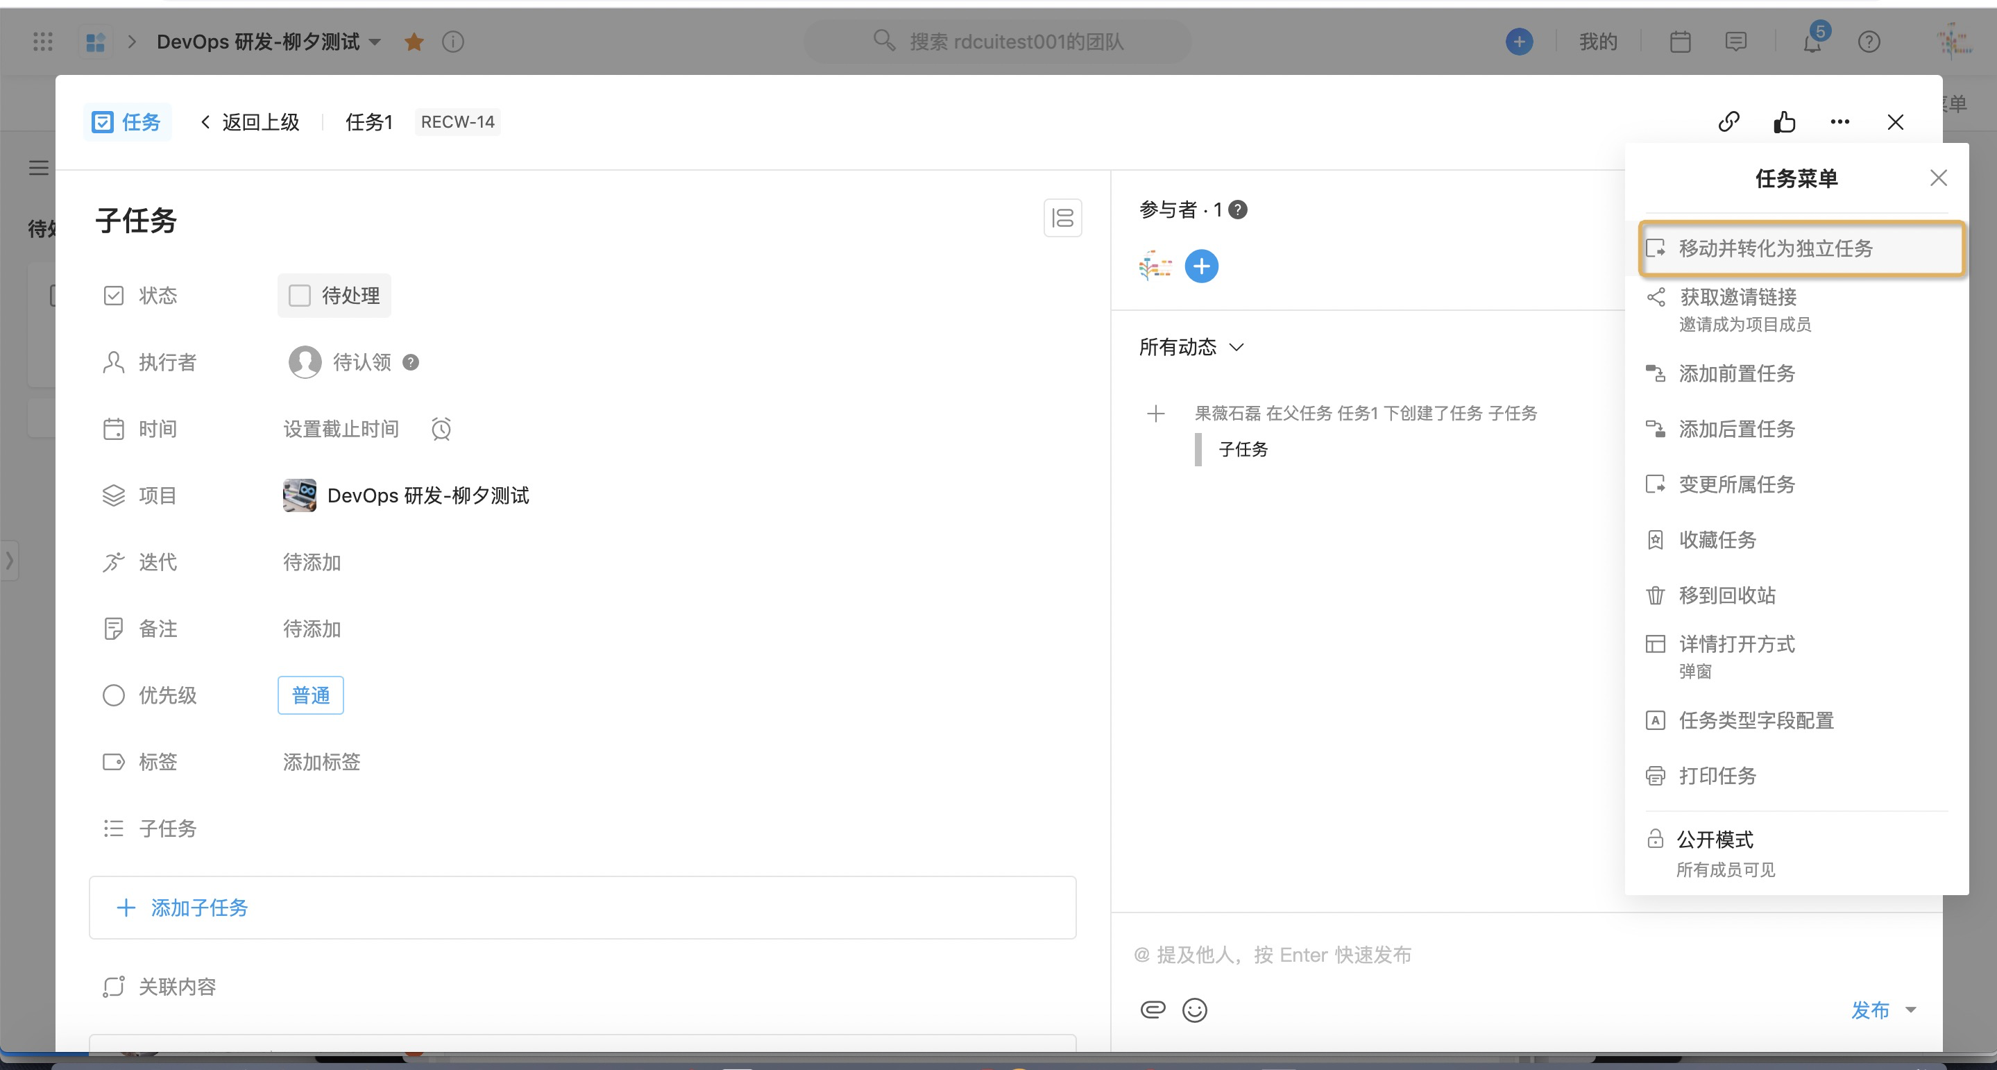Open the 所有动态 filter dropdown

pos(1191,346)
